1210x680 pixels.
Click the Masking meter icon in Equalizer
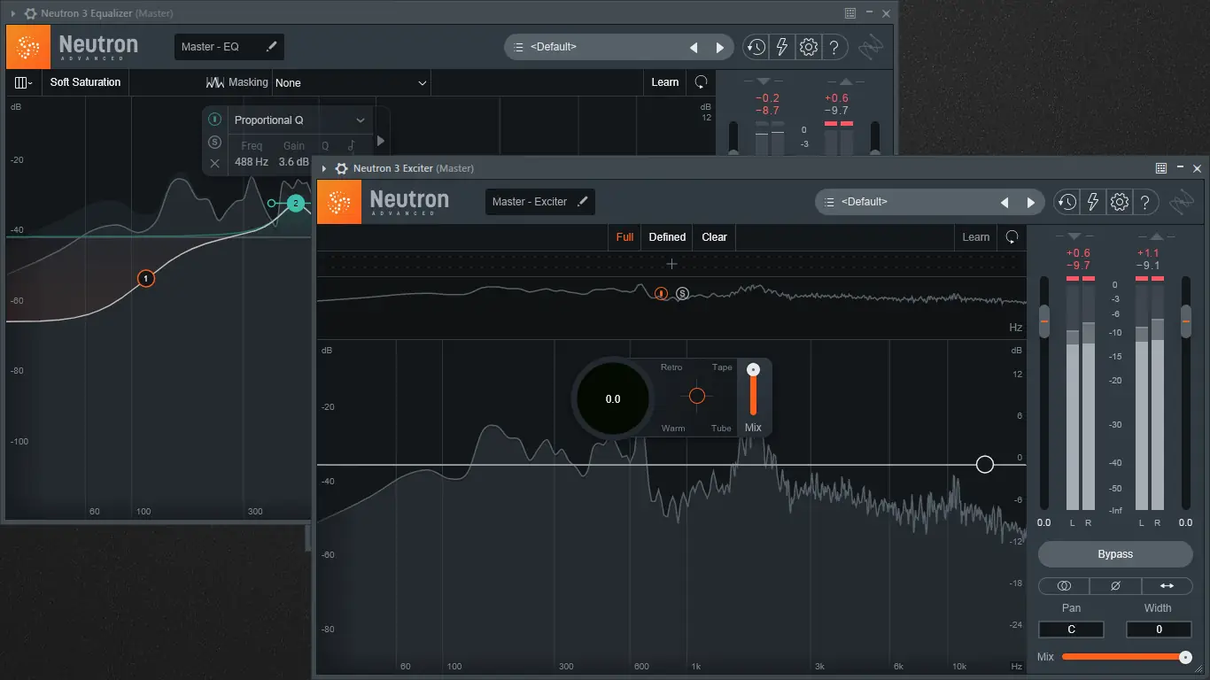click(214, 82)
